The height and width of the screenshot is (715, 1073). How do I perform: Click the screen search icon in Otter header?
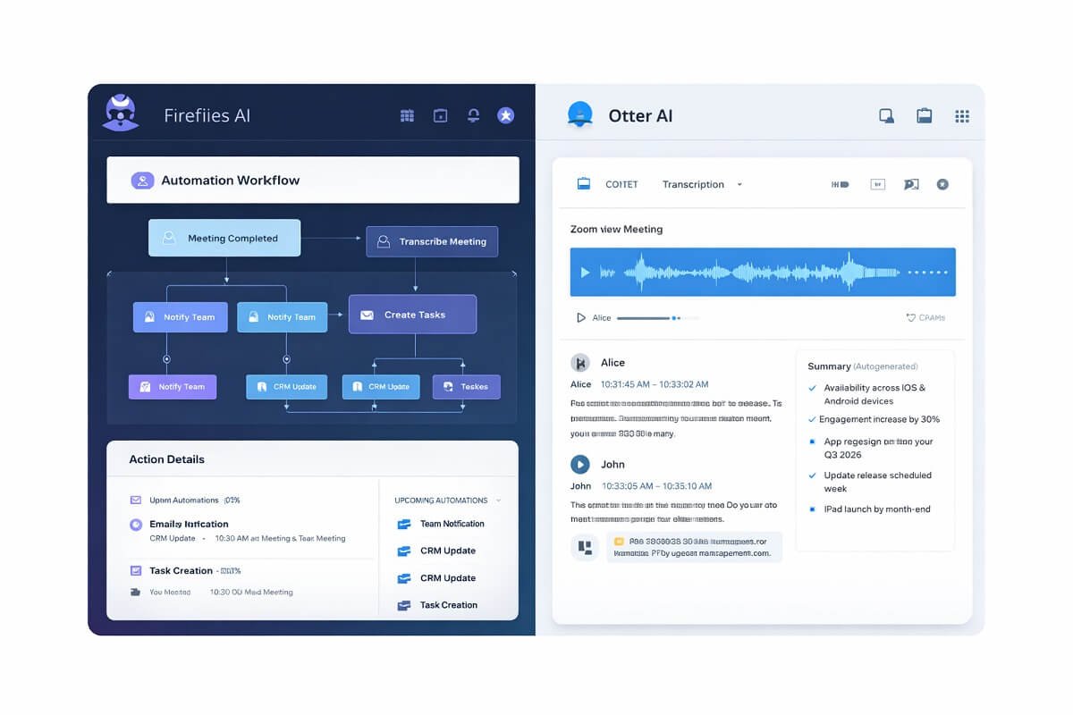click(x=886, y=115)
